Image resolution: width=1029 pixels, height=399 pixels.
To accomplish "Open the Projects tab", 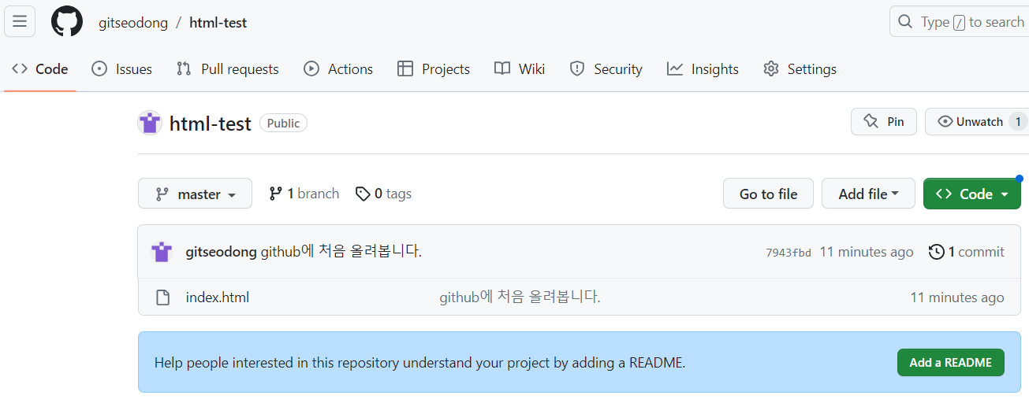I will coord(434,69).
